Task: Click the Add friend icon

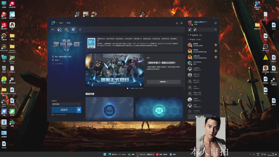Action: pos(190,30)
